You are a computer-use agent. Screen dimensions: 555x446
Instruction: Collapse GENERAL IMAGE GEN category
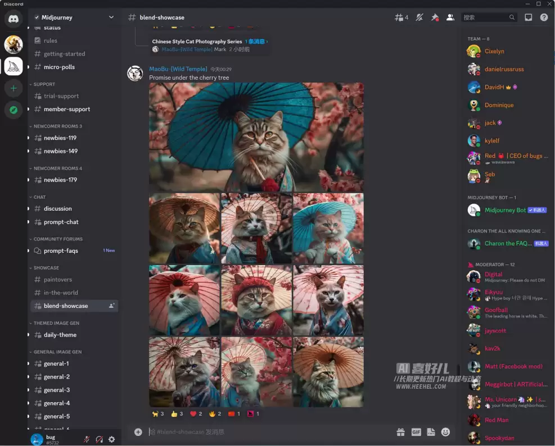(x=56, y=352)
